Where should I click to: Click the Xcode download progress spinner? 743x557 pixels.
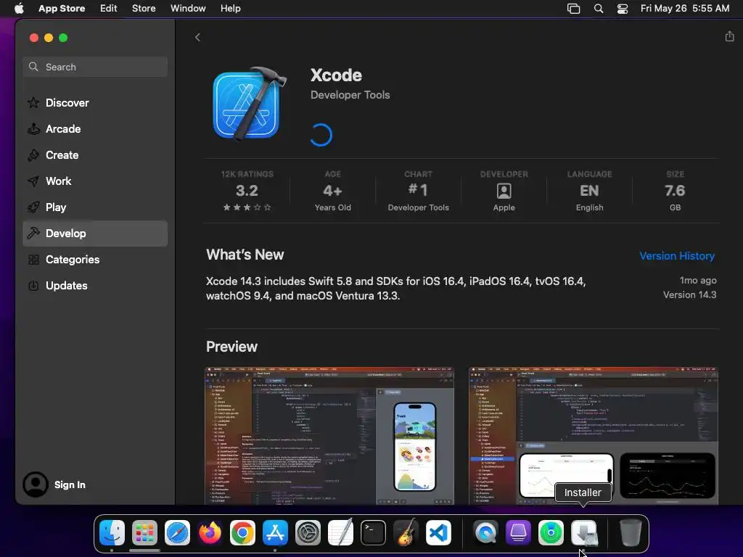[x=321, y=135]
